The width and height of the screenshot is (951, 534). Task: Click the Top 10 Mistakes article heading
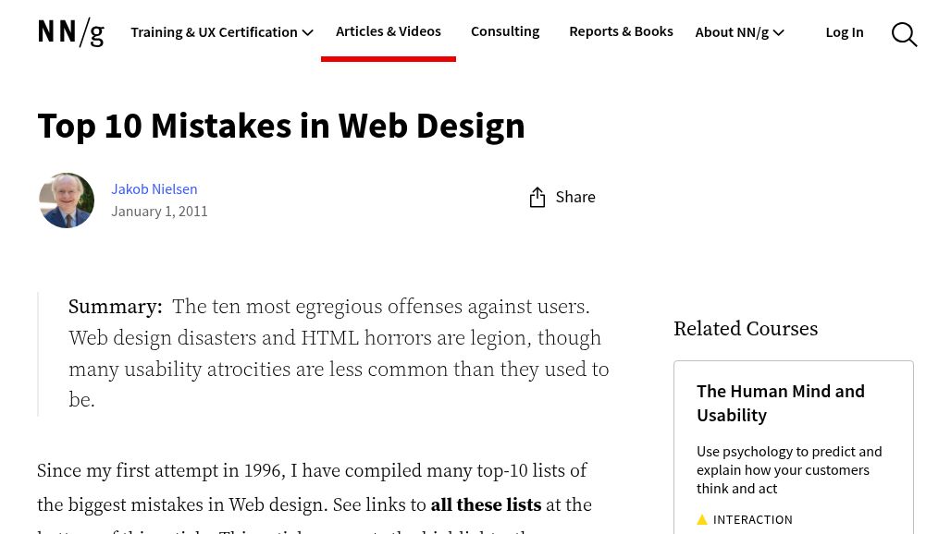(281, 126)
